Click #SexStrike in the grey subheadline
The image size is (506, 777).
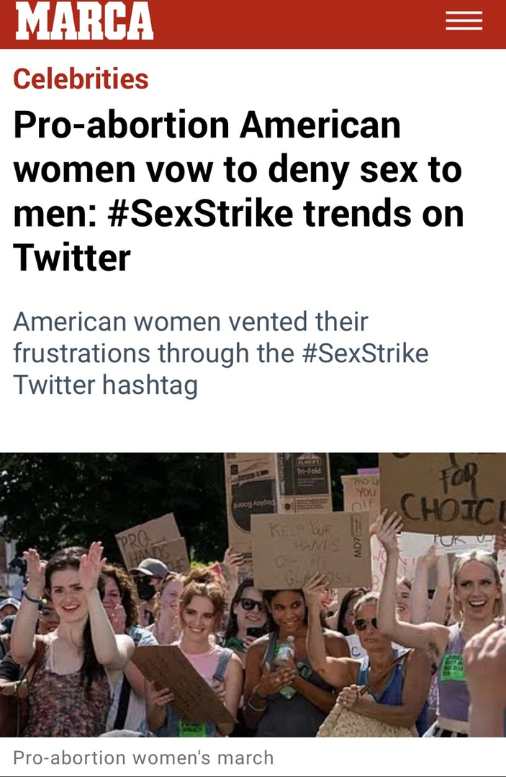coord(361,353)
